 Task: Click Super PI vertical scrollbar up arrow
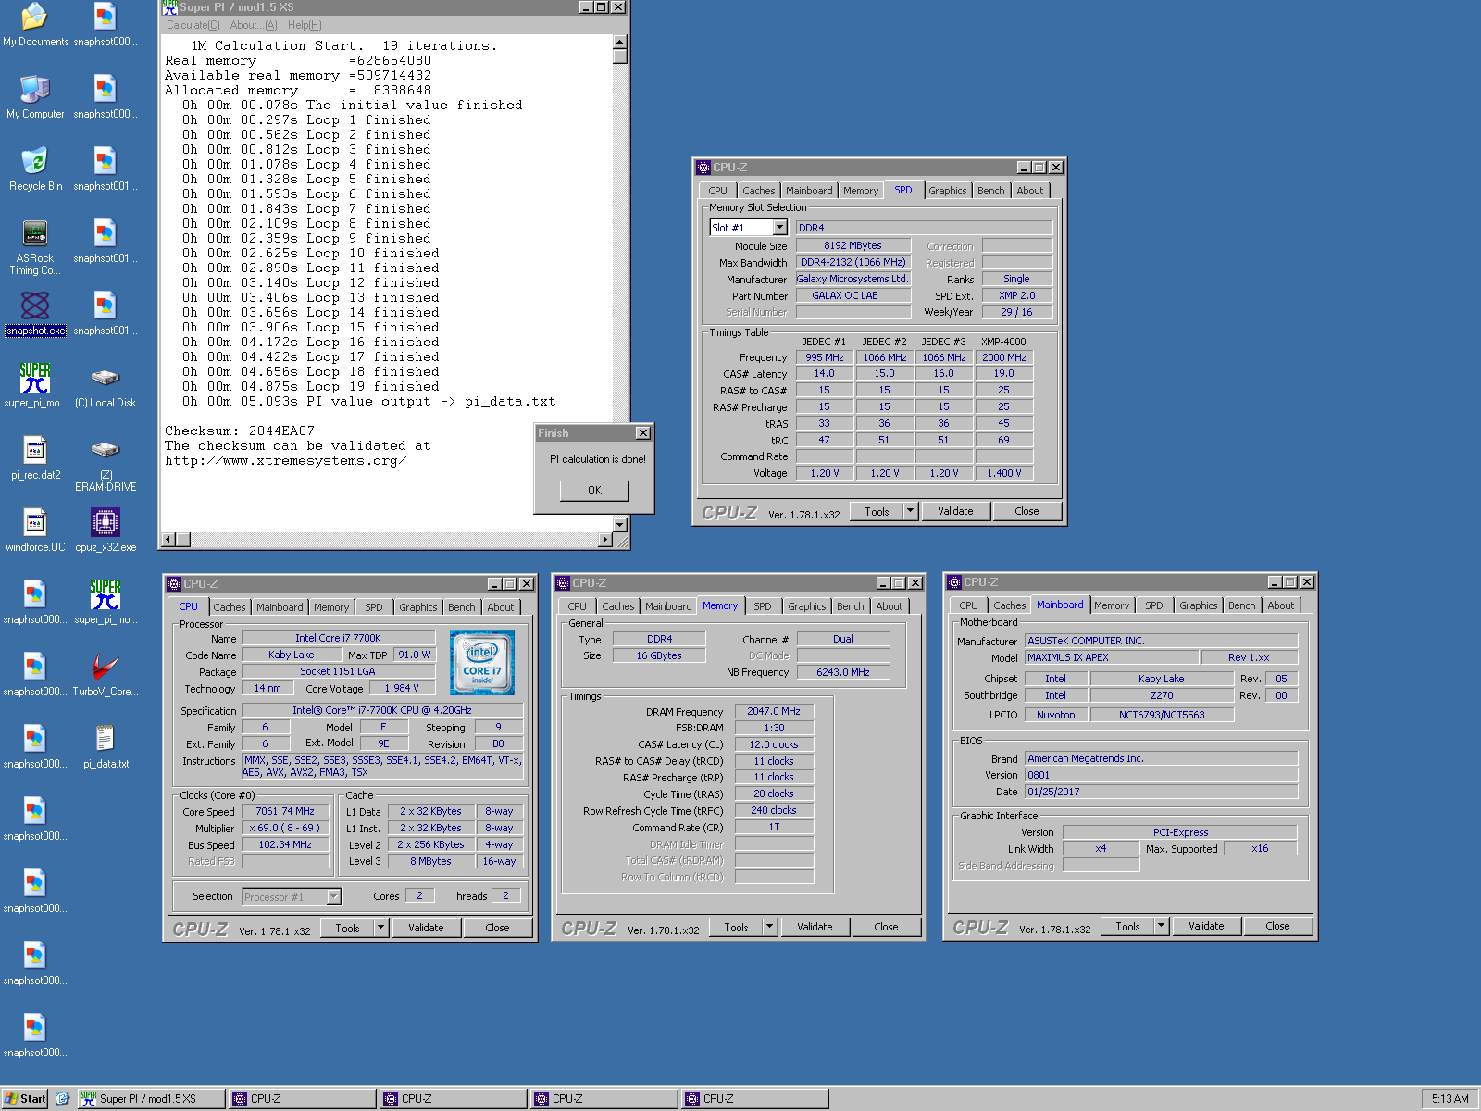pyautogui.click(x=620, y=42)
